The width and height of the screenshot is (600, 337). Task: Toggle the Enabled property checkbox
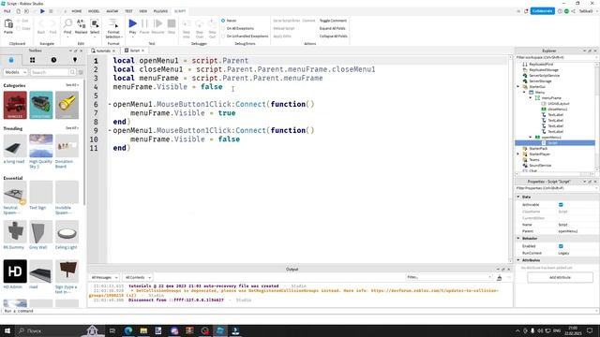561,246
